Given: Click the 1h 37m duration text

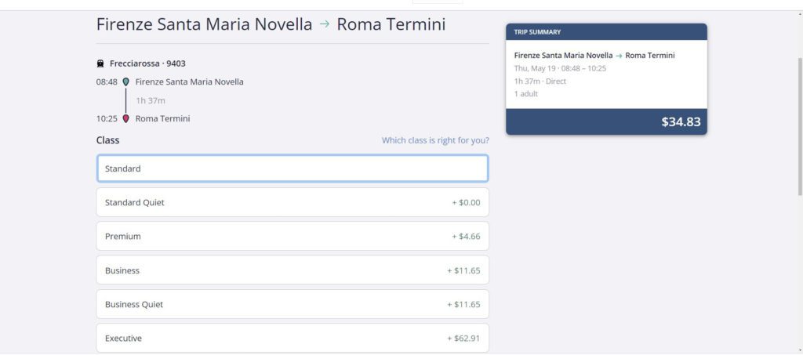Looking at the screenshot, I should tap(150, 101).
